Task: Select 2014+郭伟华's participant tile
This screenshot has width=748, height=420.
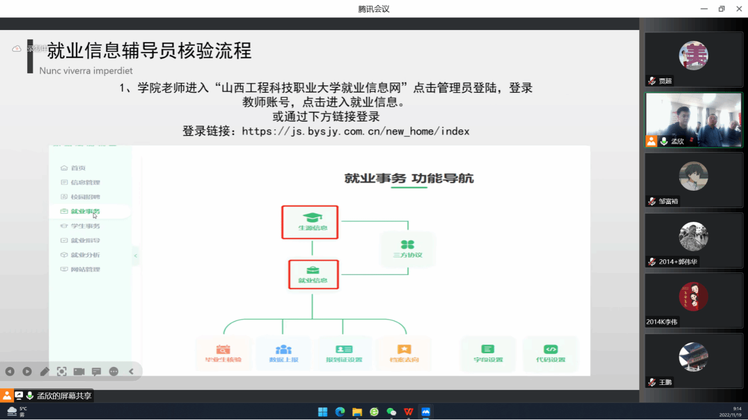Action: point(693,240)
